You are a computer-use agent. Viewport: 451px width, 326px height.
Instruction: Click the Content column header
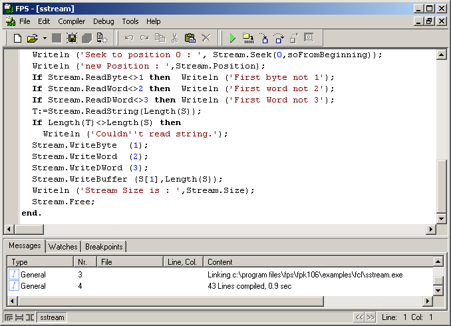[317, 262]
